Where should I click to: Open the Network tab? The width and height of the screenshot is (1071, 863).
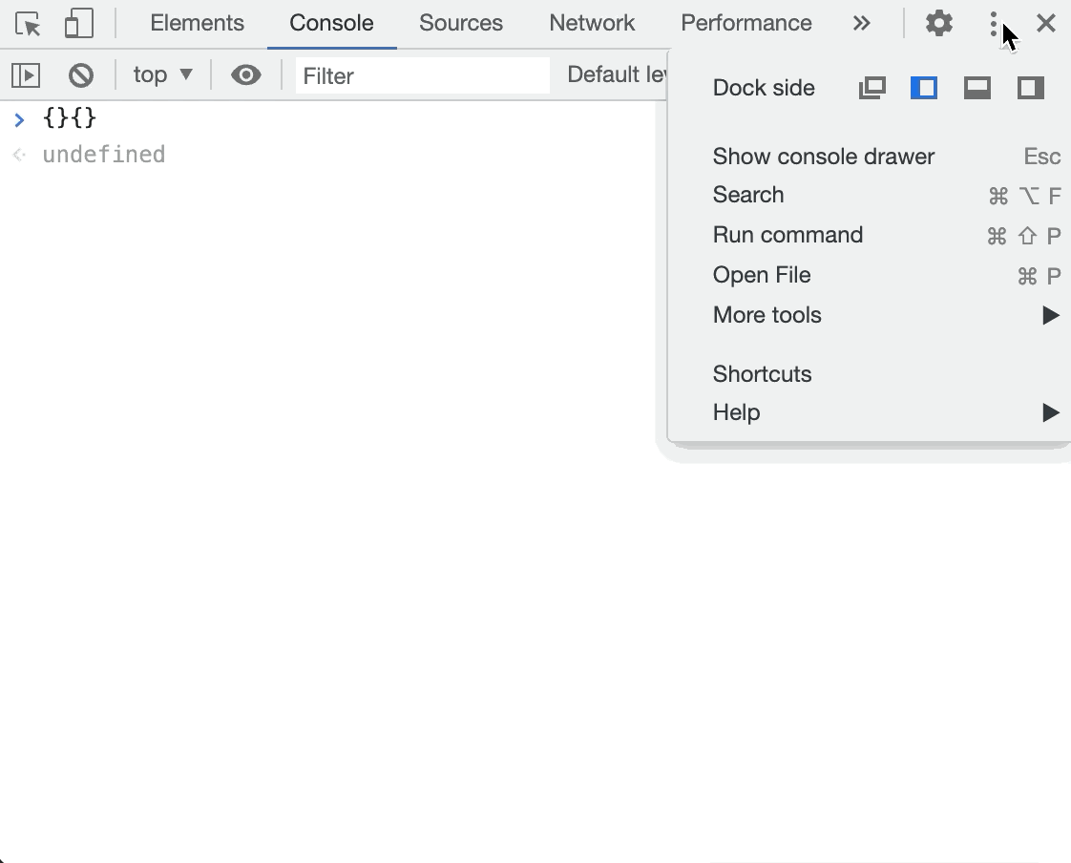pos(592,23)
